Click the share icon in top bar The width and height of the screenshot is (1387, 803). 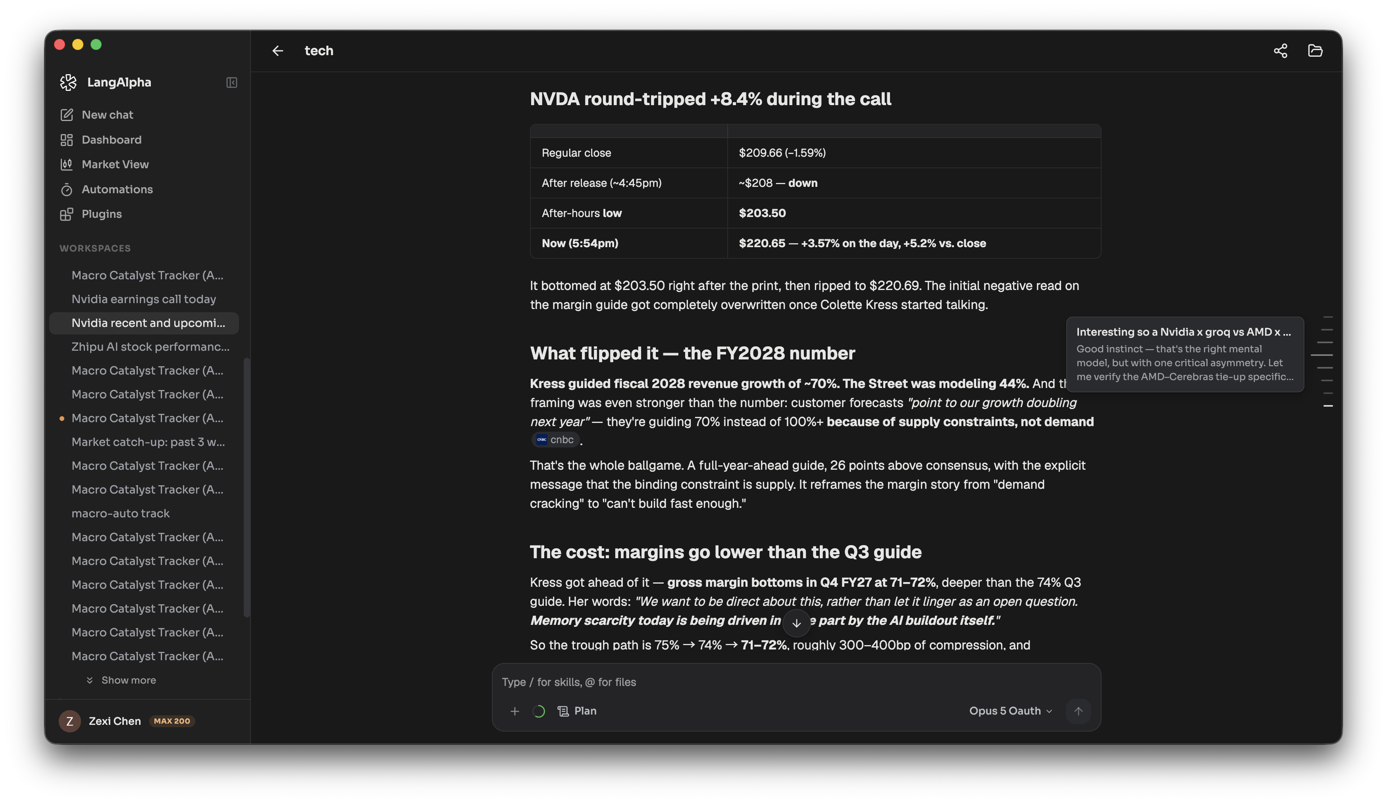click(1280, 51)
